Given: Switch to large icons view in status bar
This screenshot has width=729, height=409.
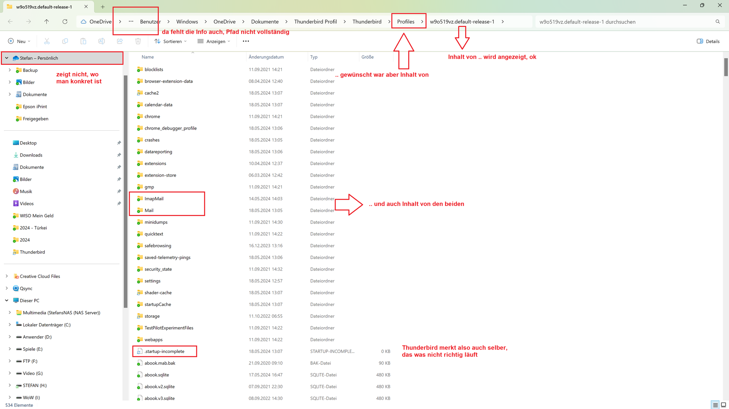Looking at the screenshot, I should tap(724, 405).
